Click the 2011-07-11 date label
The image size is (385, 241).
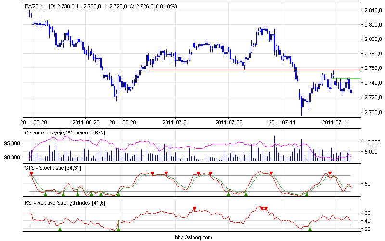coord(282,122)
